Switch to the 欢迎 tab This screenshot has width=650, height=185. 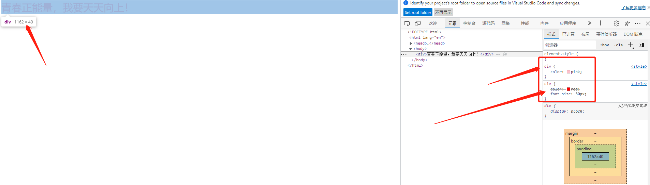(x=433, y=23)
